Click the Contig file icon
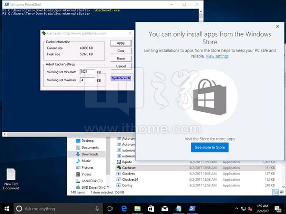 pyautogui.click(x=119, y=185)
